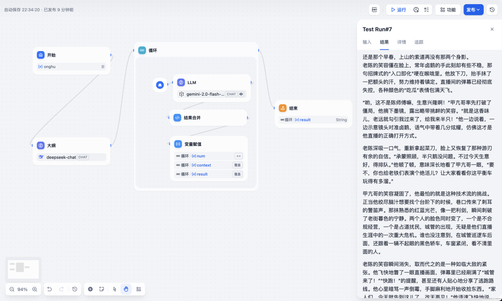
Task: Open the organize nodes layout icon
Action: pos(139,289)
